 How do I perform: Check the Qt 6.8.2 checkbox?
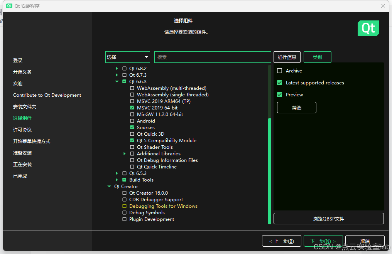pyautogui.click(x=124, y=69)
